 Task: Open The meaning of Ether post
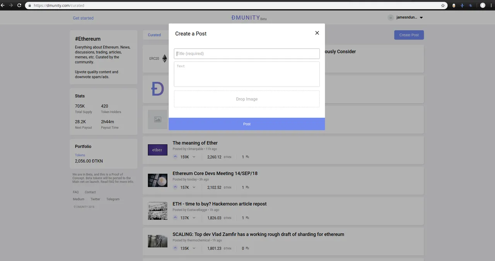[195, 143]
